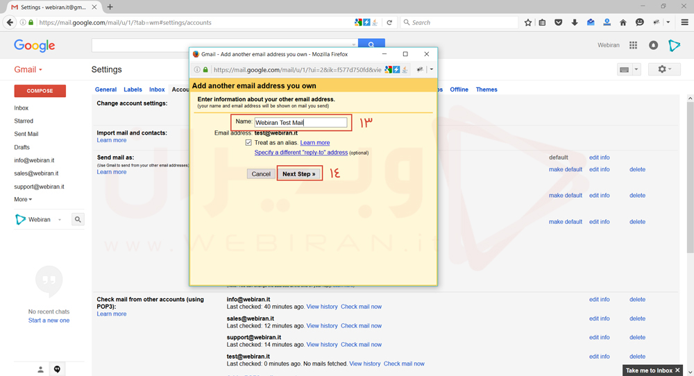Click the blue Gmail search button

(371, 45)
